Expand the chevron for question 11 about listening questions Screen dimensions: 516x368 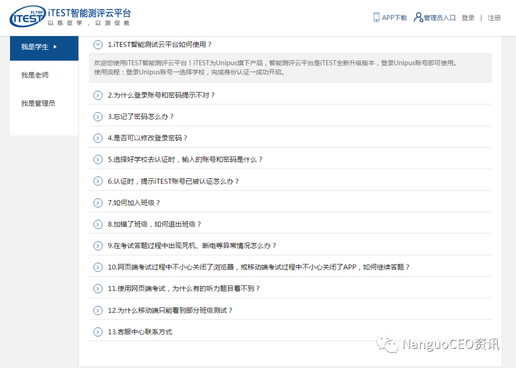98,289
